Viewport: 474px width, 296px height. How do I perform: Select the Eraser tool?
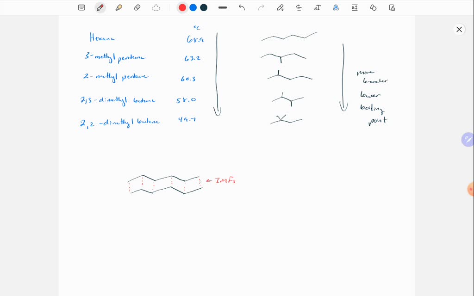point(137,7)
